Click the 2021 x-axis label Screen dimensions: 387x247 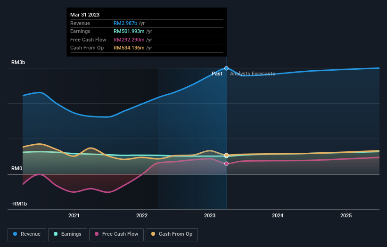[x=74, y=215]
